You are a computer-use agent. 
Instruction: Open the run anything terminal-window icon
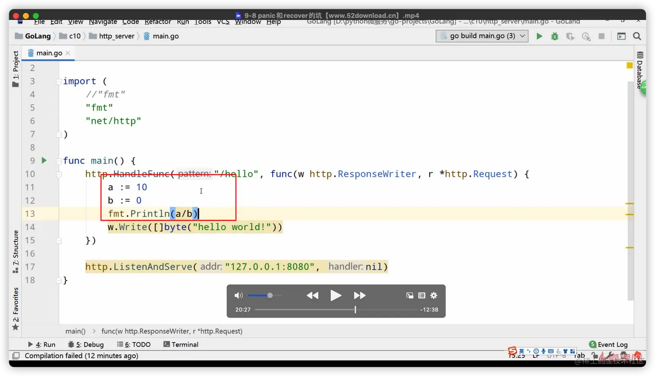[621, 36]
